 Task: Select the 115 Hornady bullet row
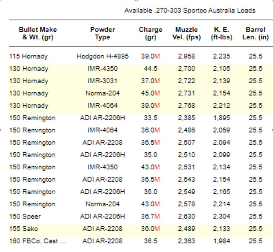tap(28, 56)
